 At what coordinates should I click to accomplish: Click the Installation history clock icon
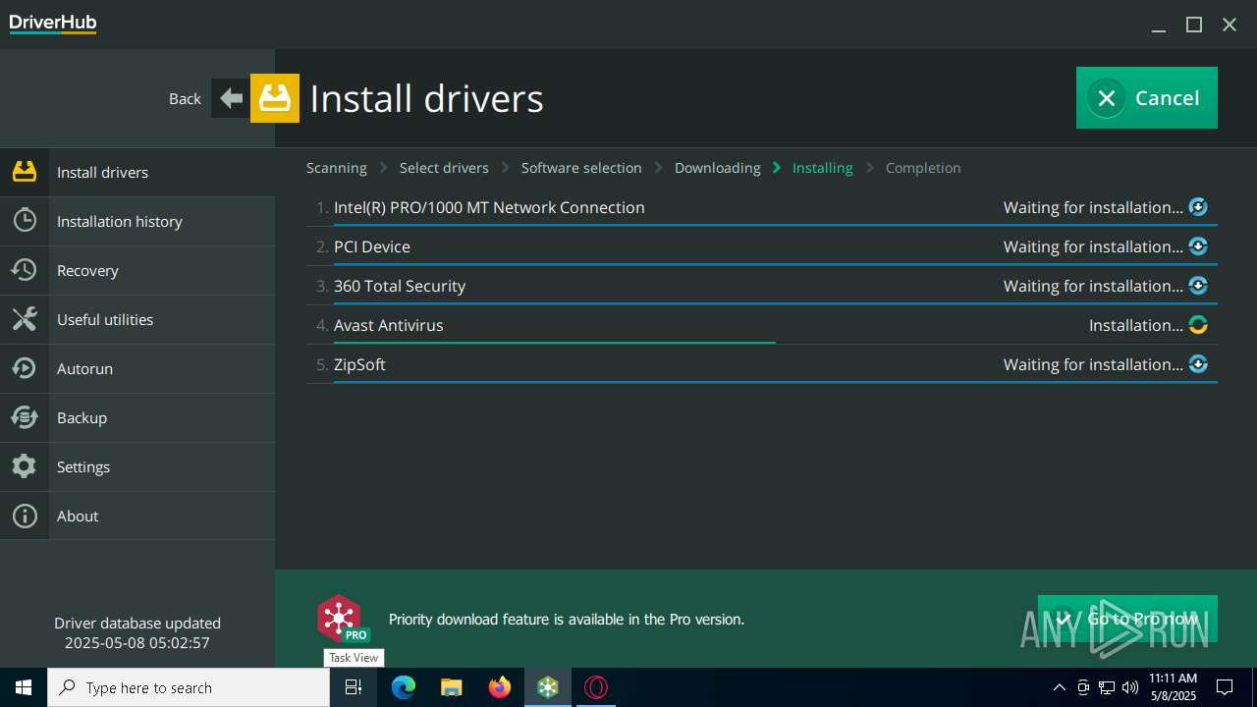point(25,221)
